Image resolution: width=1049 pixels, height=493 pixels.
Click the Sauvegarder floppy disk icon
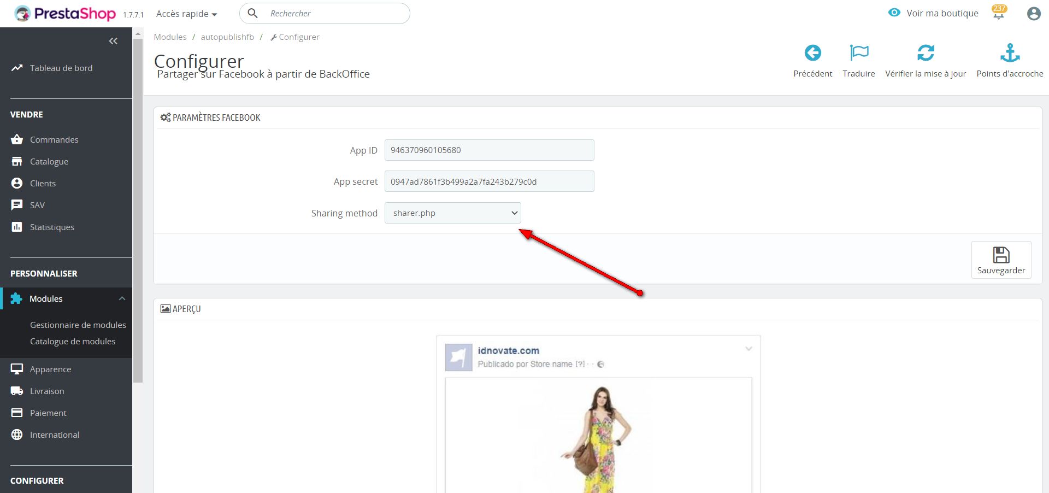coord(1001,255)
